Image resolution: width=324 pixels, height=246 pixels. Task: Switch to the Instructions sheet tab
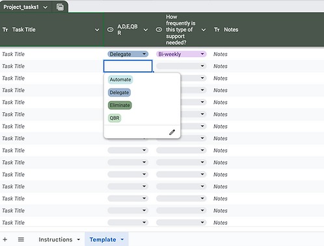(x=55, y=240)
